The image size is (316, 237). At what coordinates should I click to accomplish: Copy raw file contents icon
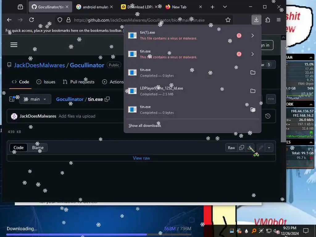pyautogui.click(x=241, y=148)
